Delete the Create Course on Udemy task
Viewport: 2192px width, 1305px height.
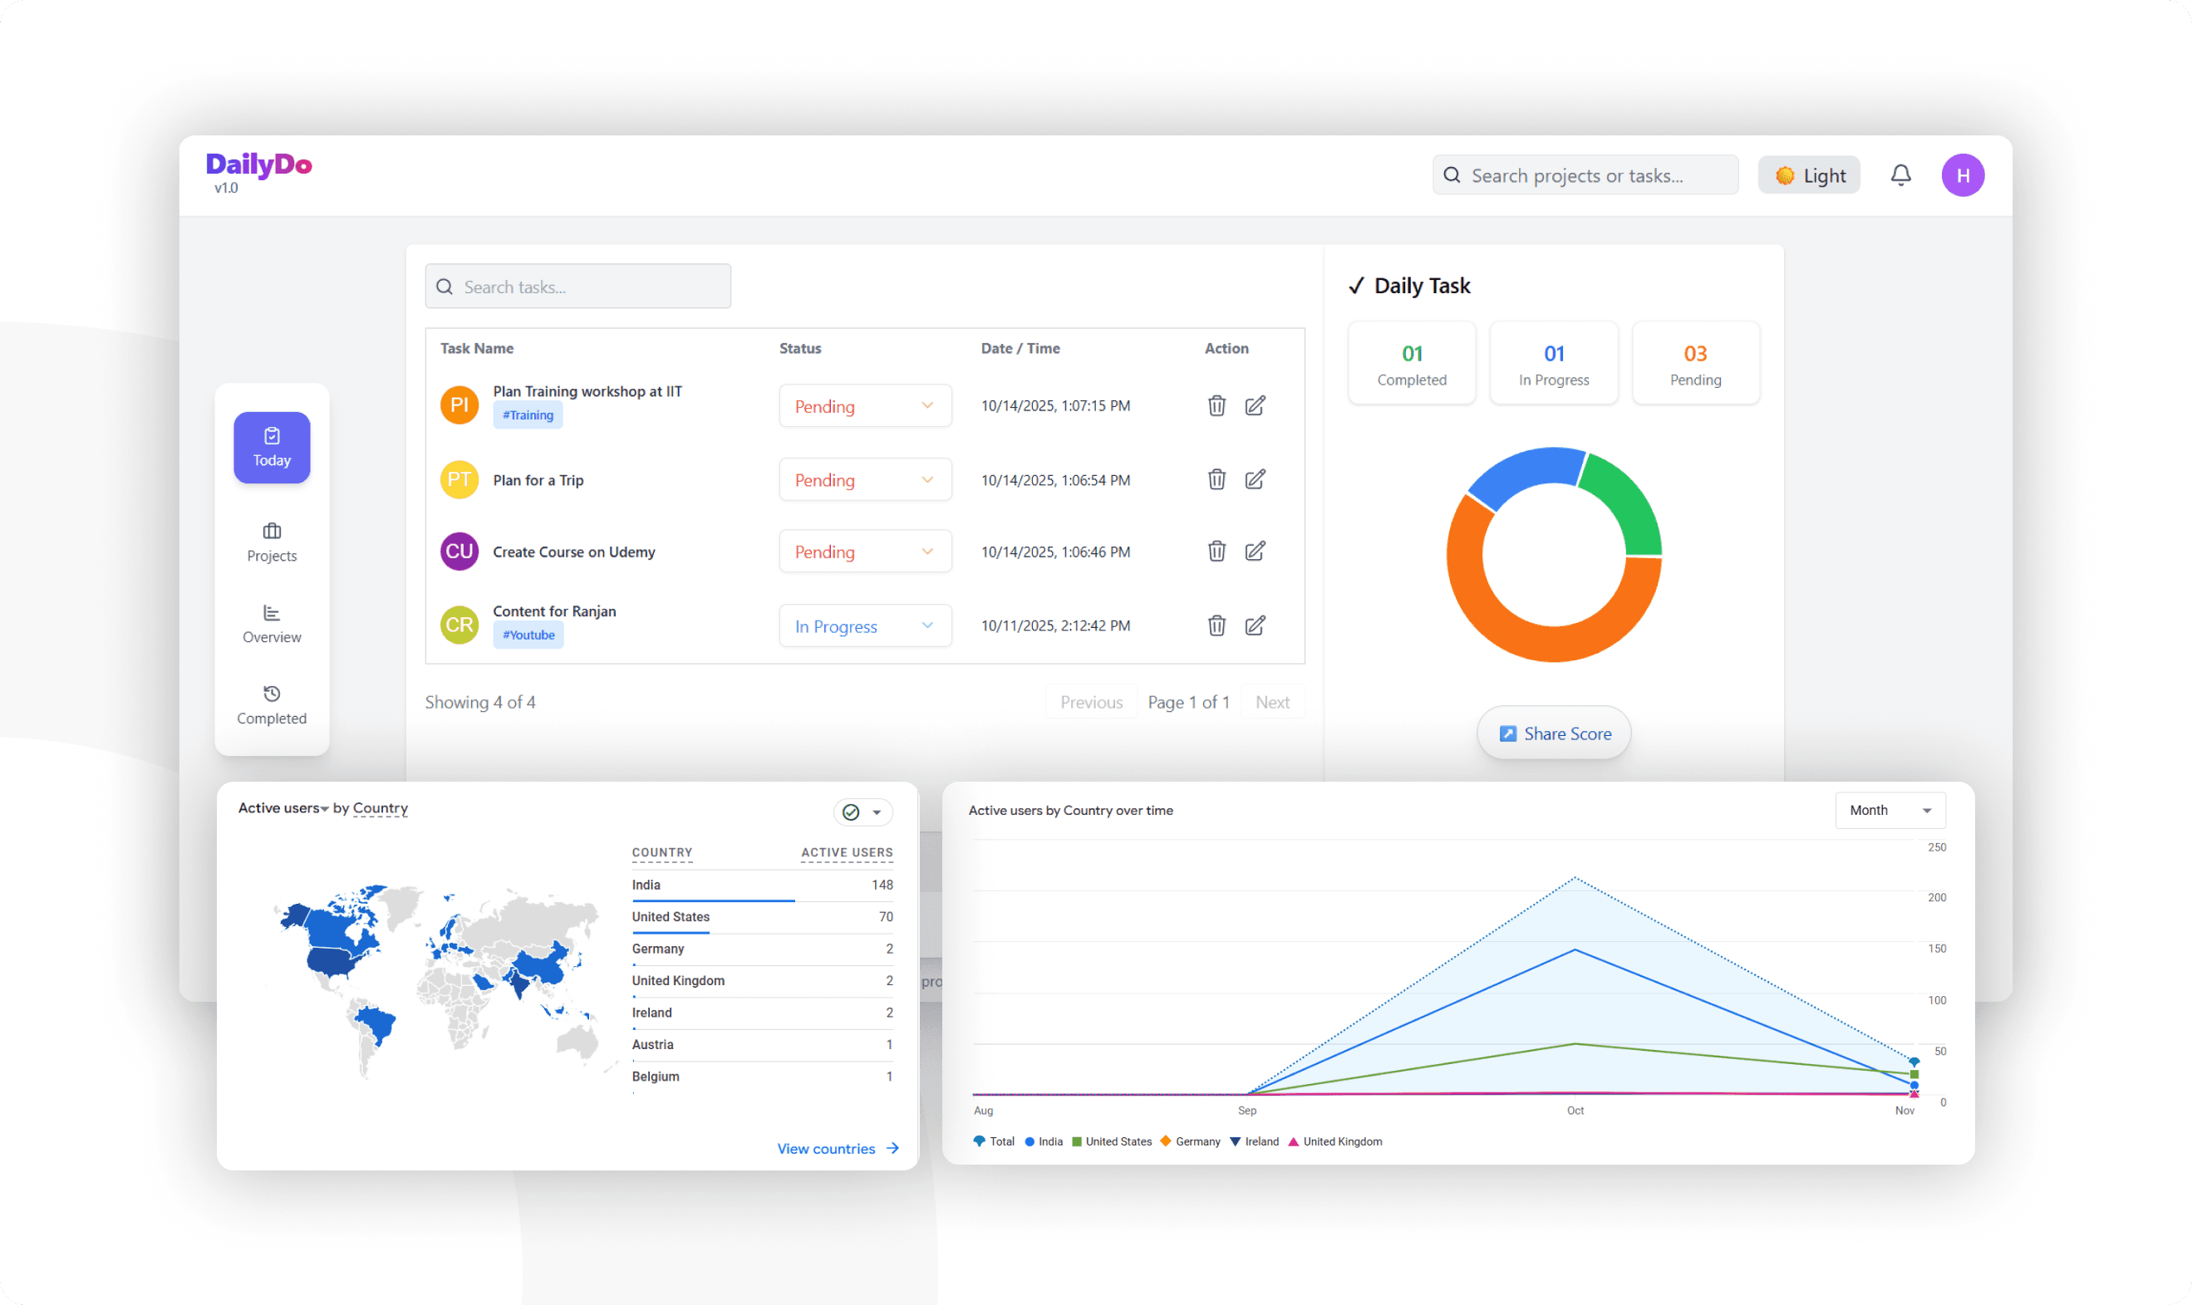coord(1216,552)
